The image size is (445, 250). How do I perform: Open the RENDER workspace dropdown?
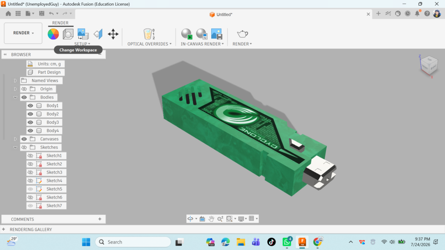(x=23, y=33)
